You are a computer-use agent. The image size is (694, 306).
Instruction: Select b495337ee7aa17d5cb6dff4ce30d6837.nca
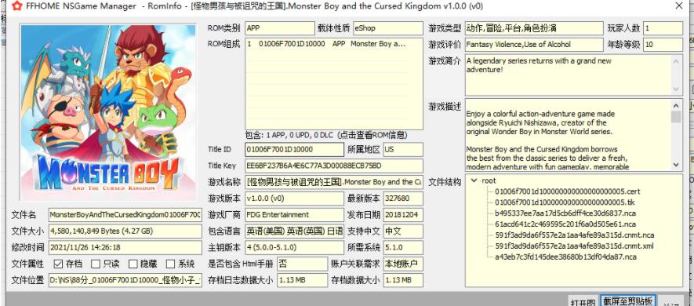click(x=565, y=213)
